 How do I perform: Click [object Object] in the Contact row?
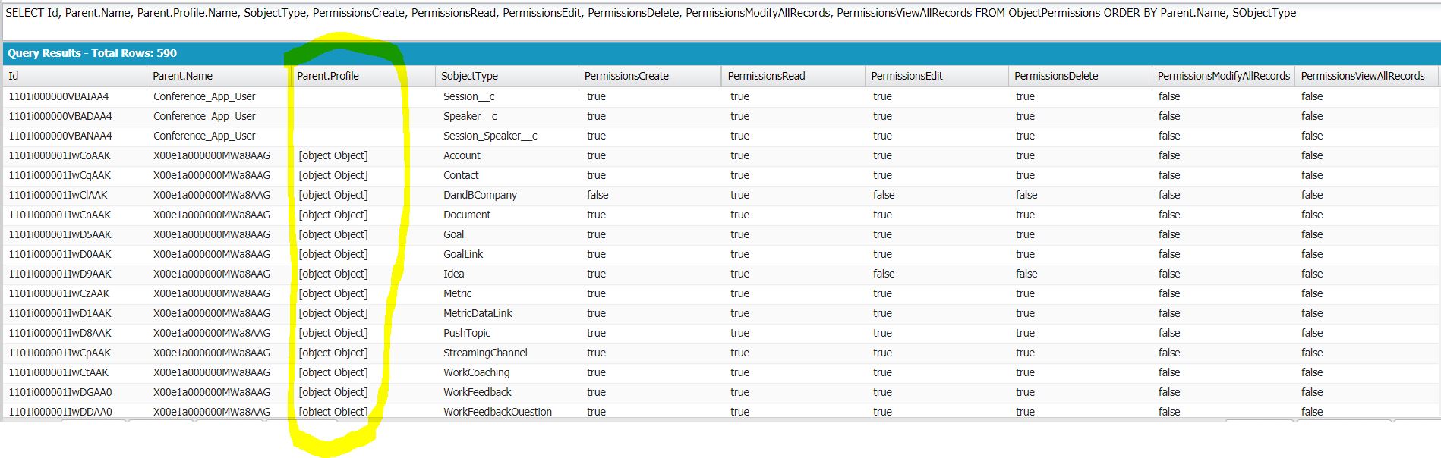(333, 175)
